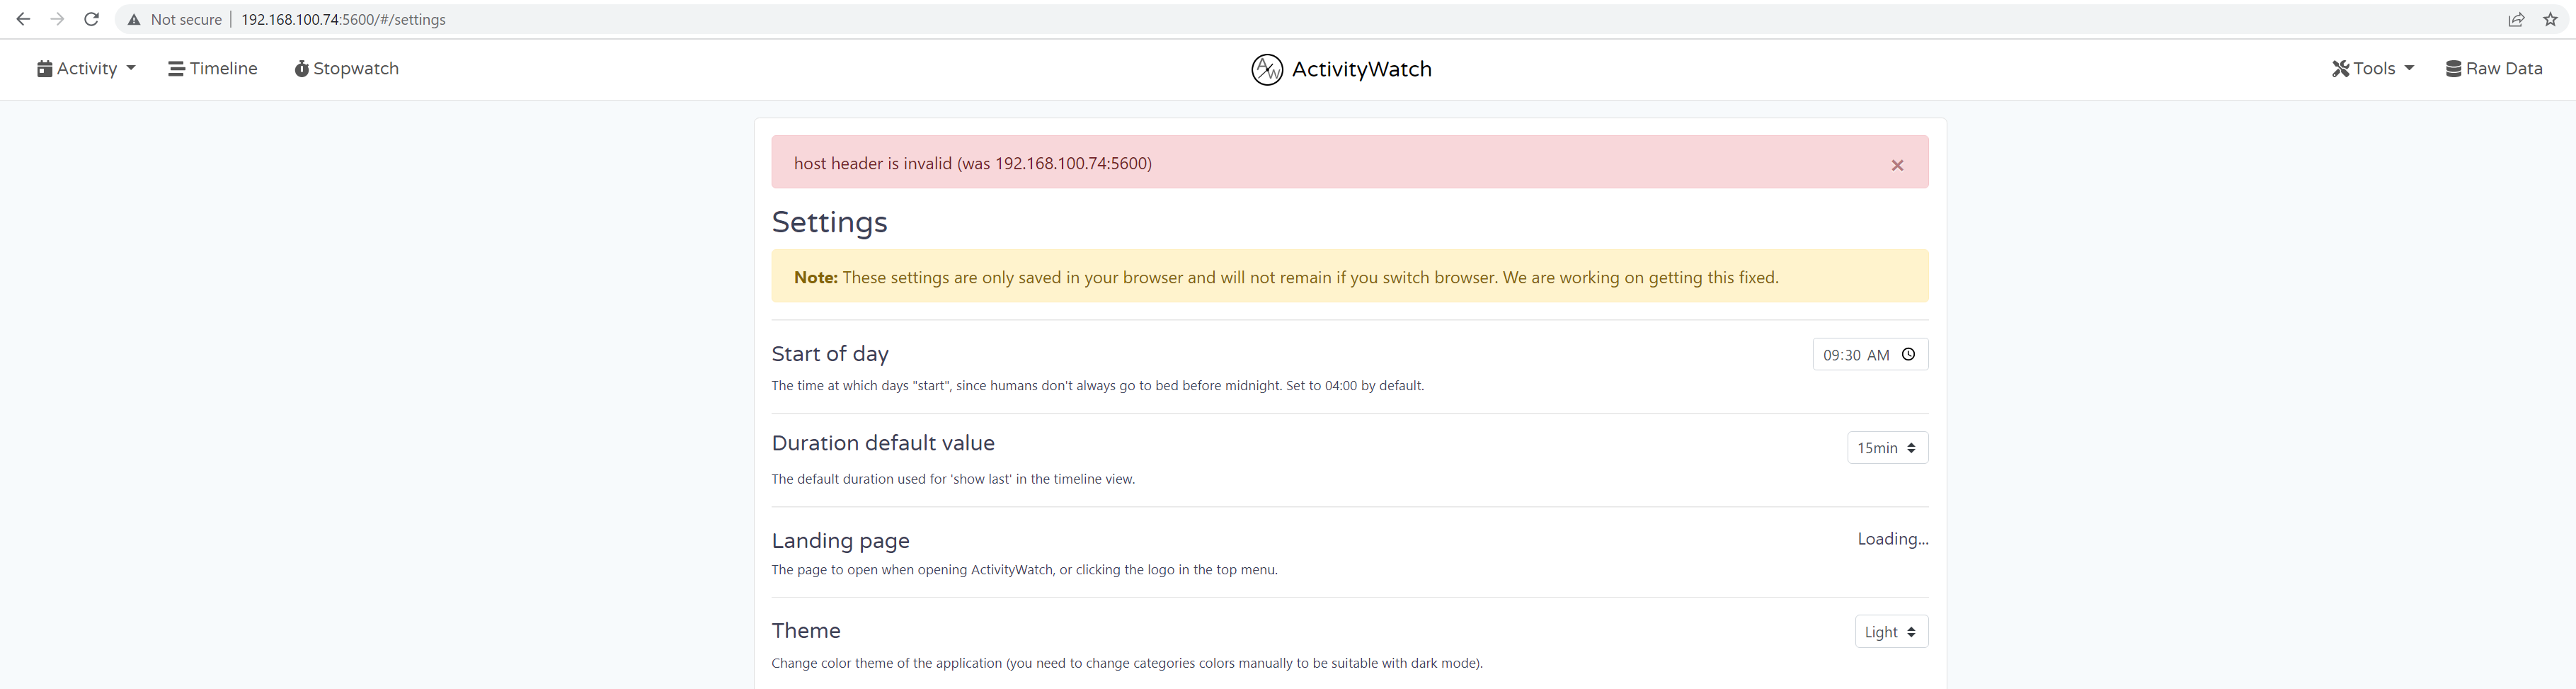Go to the Timeline page

pyautogui.click(x=213, y=68)
